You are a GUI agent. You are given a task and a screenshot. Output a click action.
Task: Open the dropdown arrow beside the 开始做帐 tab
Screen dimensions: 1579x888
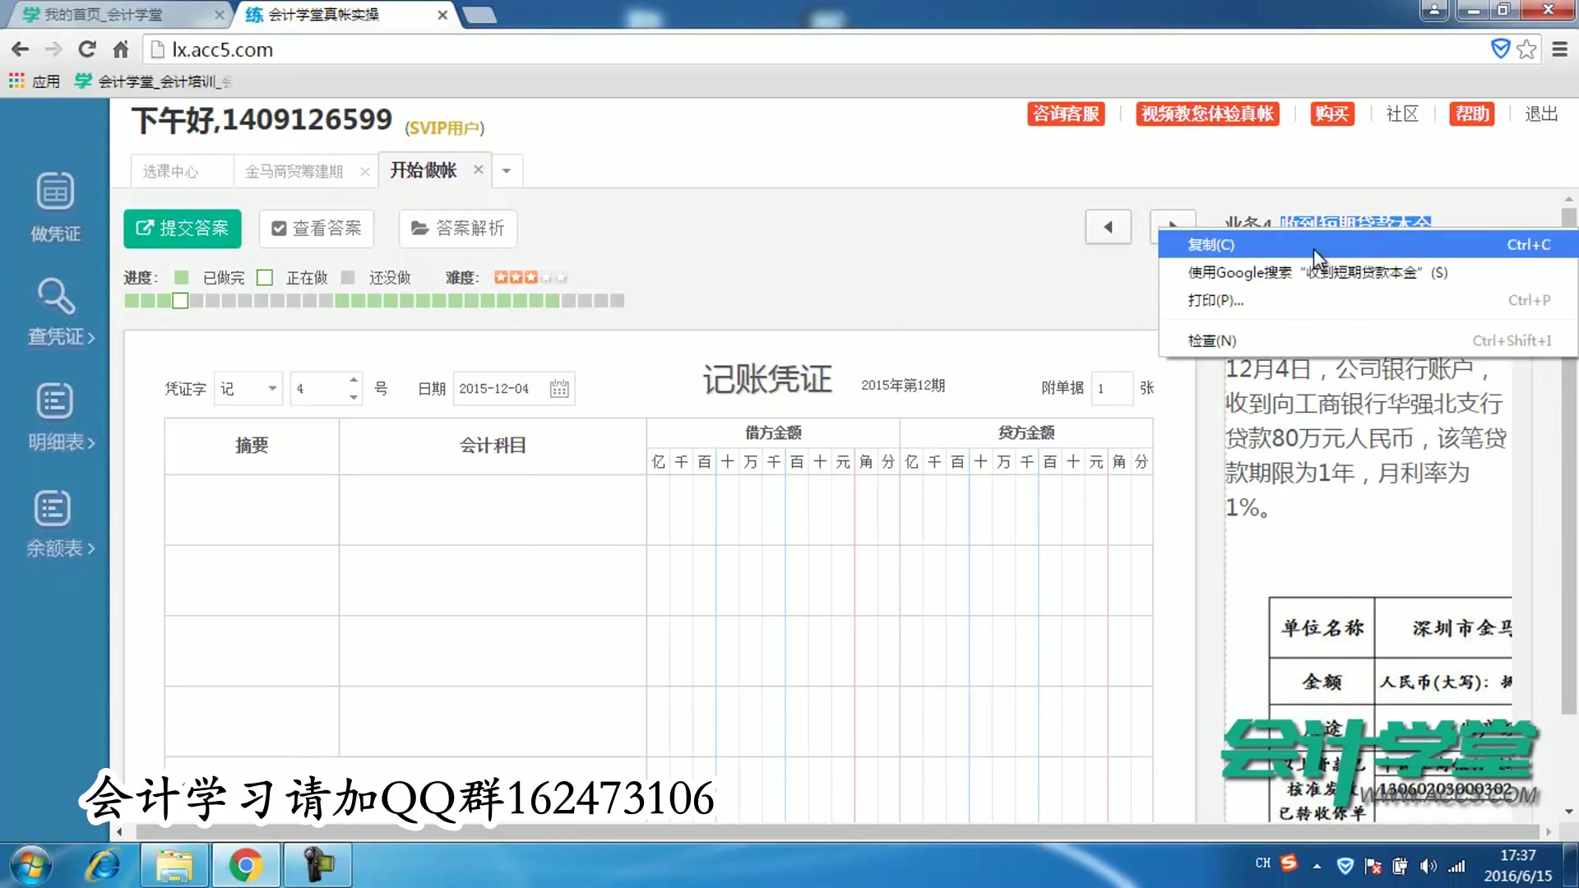tap(506, 170)
